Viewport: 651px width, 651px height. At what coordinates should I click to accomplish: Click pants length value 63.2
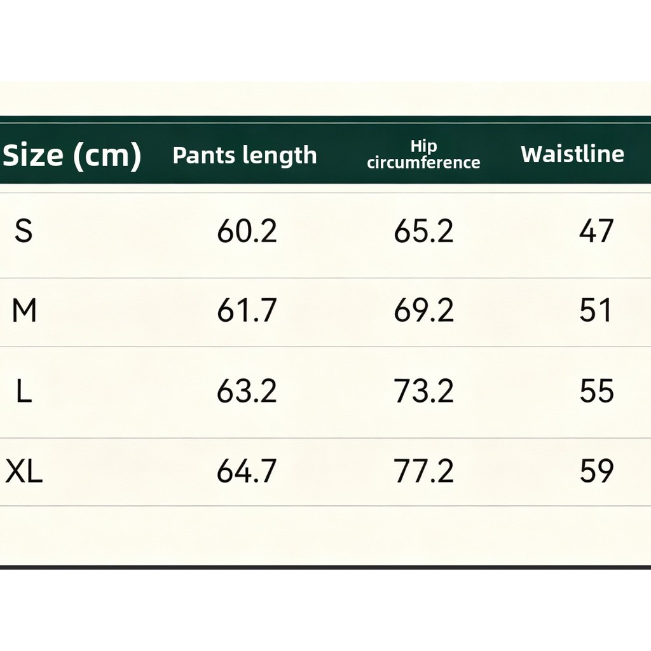tap(247, 391)
